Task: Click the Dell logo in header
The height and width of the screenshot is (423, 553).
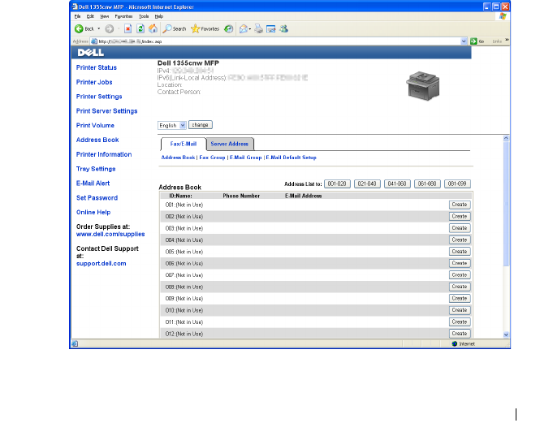Action: (91, 53)
